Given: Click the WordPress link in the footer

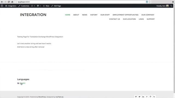Looking at the screenshot, I should (x=42, y=97).
